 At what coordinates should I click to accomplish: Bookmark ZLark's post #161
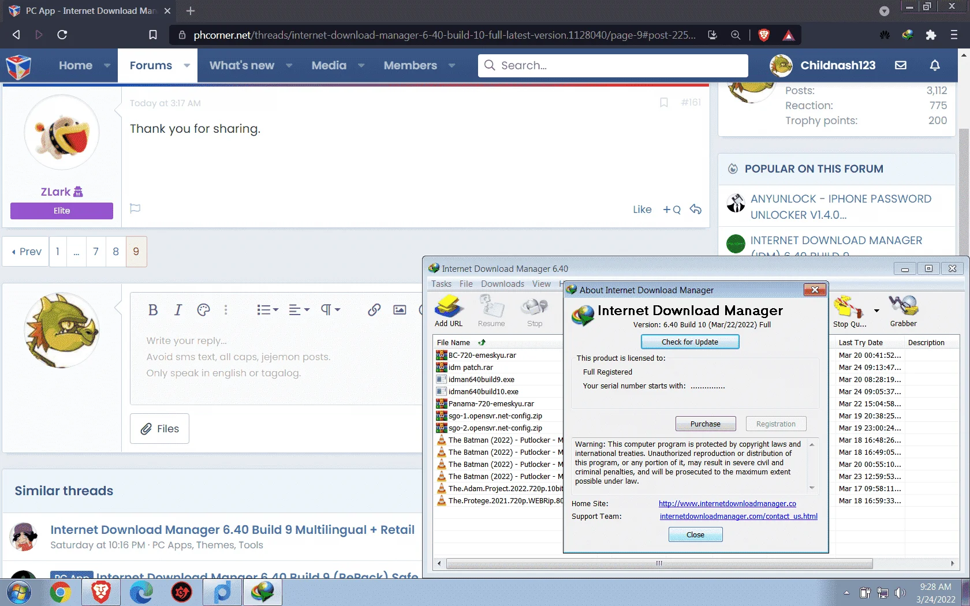(664, 103)
